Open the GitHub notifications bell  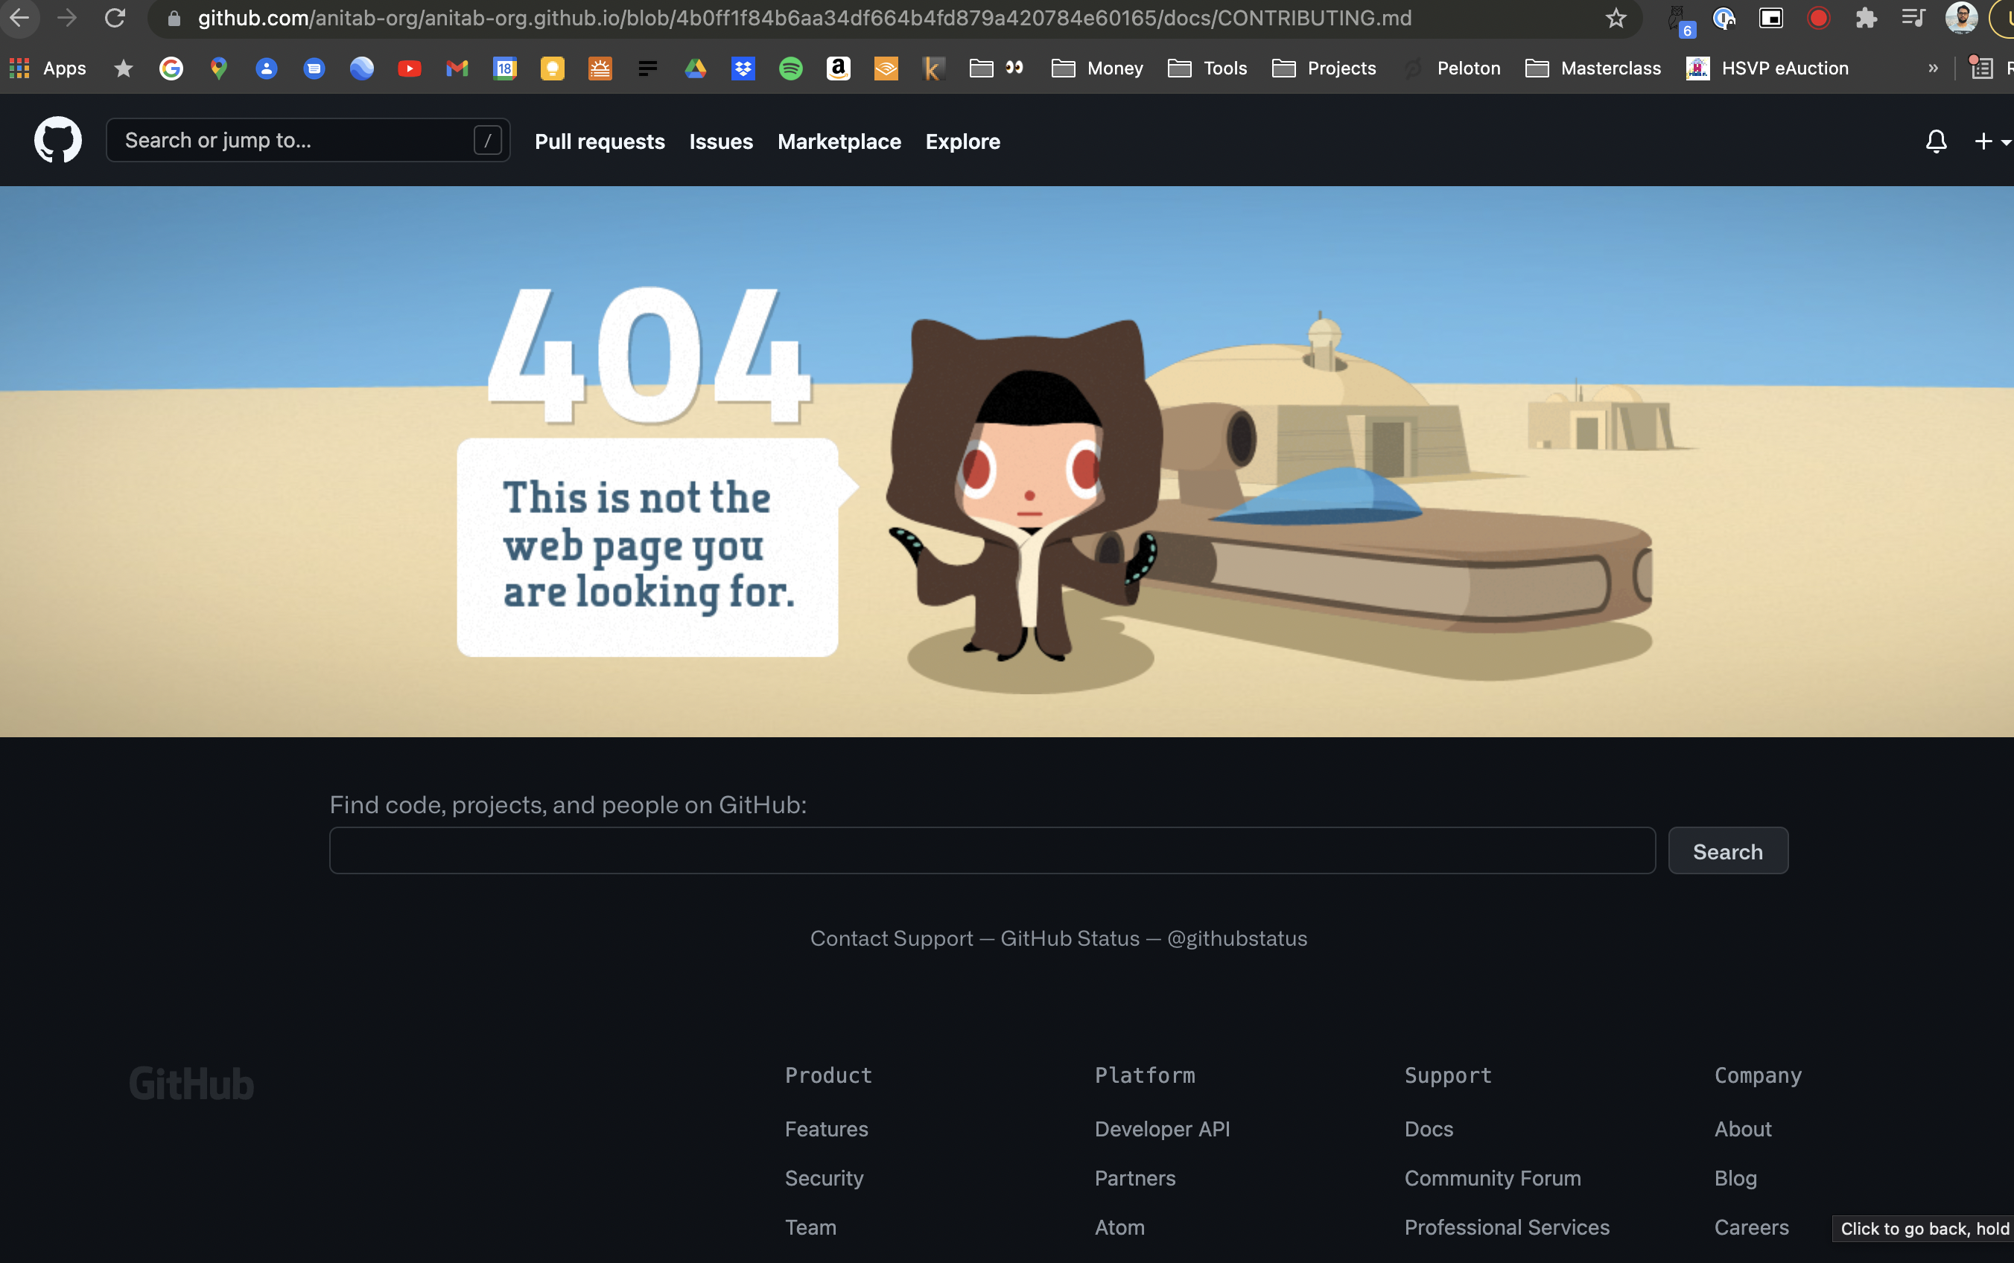pyautogui.click(x=1937, y=141)
